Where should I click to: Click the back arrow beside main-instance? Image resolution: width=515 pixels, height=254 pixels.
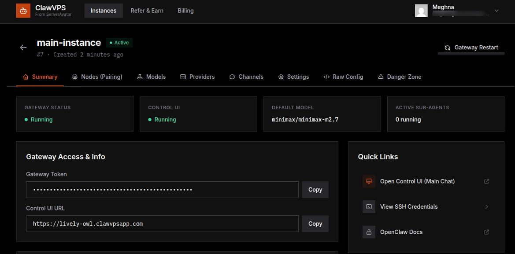[x=23, y=48]
